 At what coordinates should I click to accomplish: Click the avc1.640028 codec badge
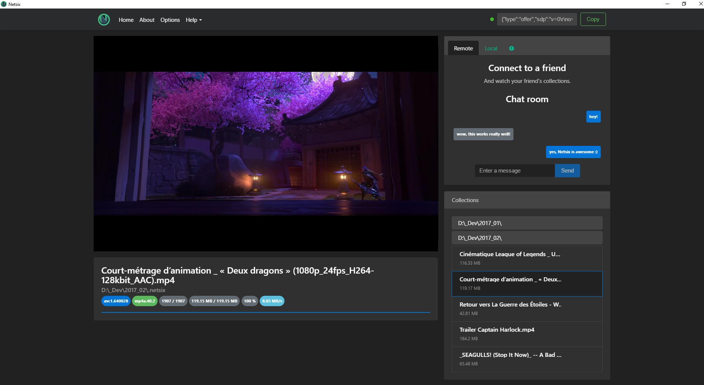pyautogui.click(x=116, y=301)
